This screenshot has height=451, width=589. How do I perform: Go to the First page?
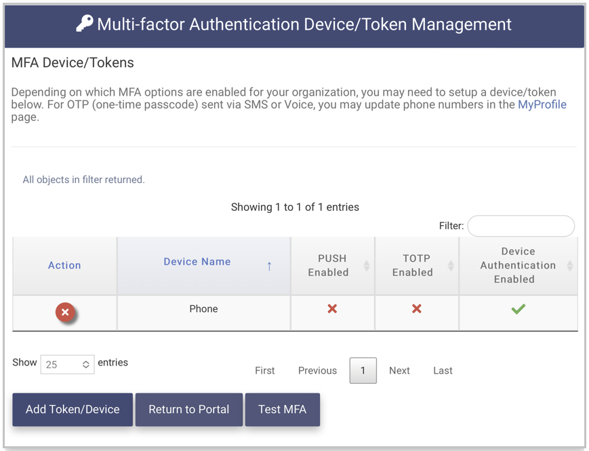coord(264,371)
